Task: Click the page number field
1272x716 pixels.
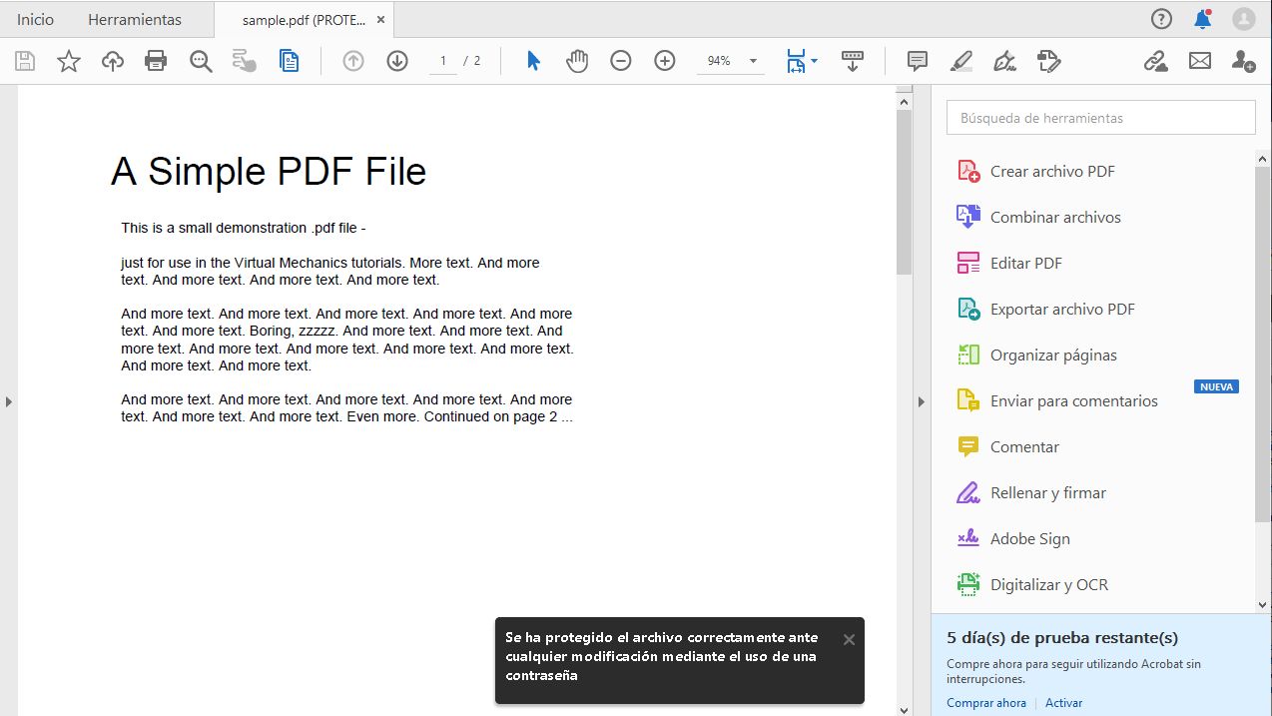Action: [x=443, y=61]
